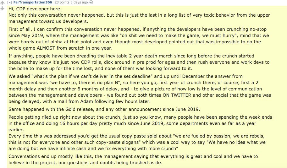Upvote the FarTransportation366 comment
This screenshot has width=287, height=168.
coord(2,3)
